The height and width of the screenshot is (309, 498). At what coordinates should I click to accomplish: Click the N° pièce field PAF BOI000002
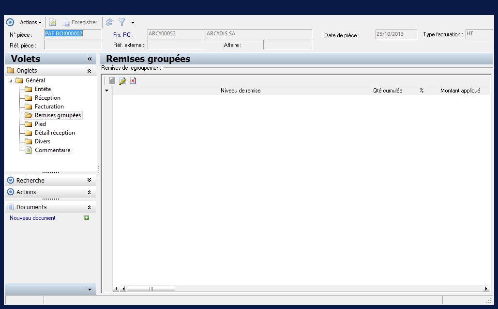click(x=73, y=34)
